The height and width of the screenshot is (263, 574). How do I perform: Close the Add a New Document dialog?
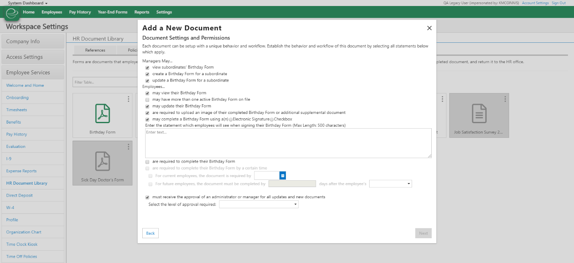click(429, 28)
